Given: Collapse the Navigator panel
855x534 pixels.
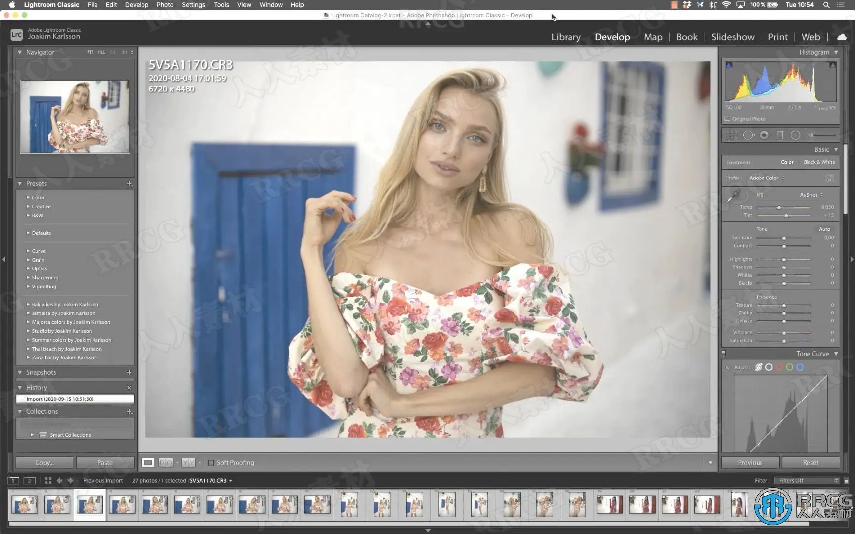Looking at the screenshot, I should coord(20,52).
